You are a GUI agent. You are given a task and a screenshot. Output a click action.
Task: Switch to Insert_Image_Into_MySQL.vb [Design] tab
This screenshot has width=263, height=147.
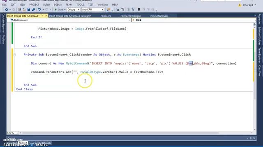pos(70,16)
